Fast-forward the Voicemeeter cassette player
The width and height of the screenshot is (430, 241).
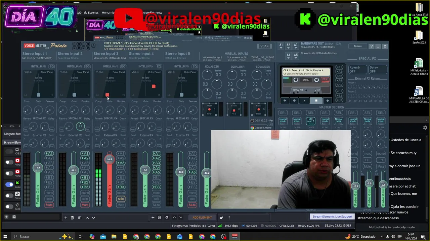pos(294,100)
